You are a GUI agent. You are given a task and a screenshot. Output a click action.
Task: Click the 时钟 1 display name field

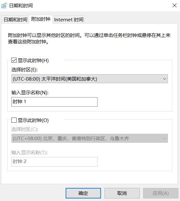(x=54, y=102)
